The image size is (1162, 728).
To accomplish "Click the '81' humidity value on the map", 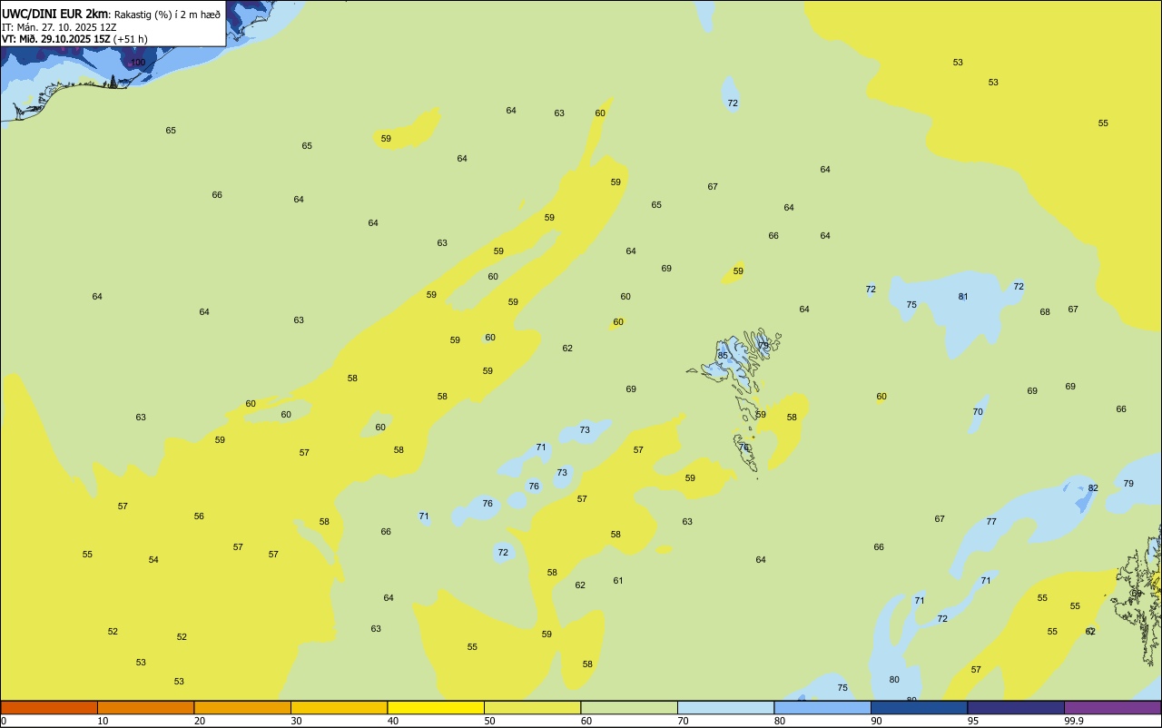I will coord(963,297).
